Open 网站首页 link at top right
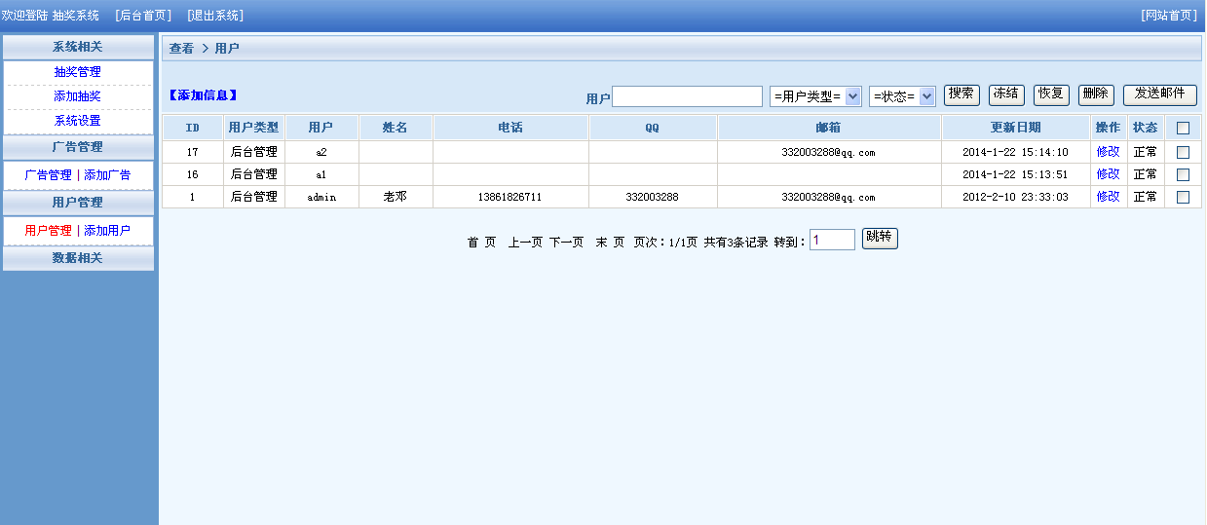Viewport: 1207px width, 525px height. click(x=1169, y=16)
